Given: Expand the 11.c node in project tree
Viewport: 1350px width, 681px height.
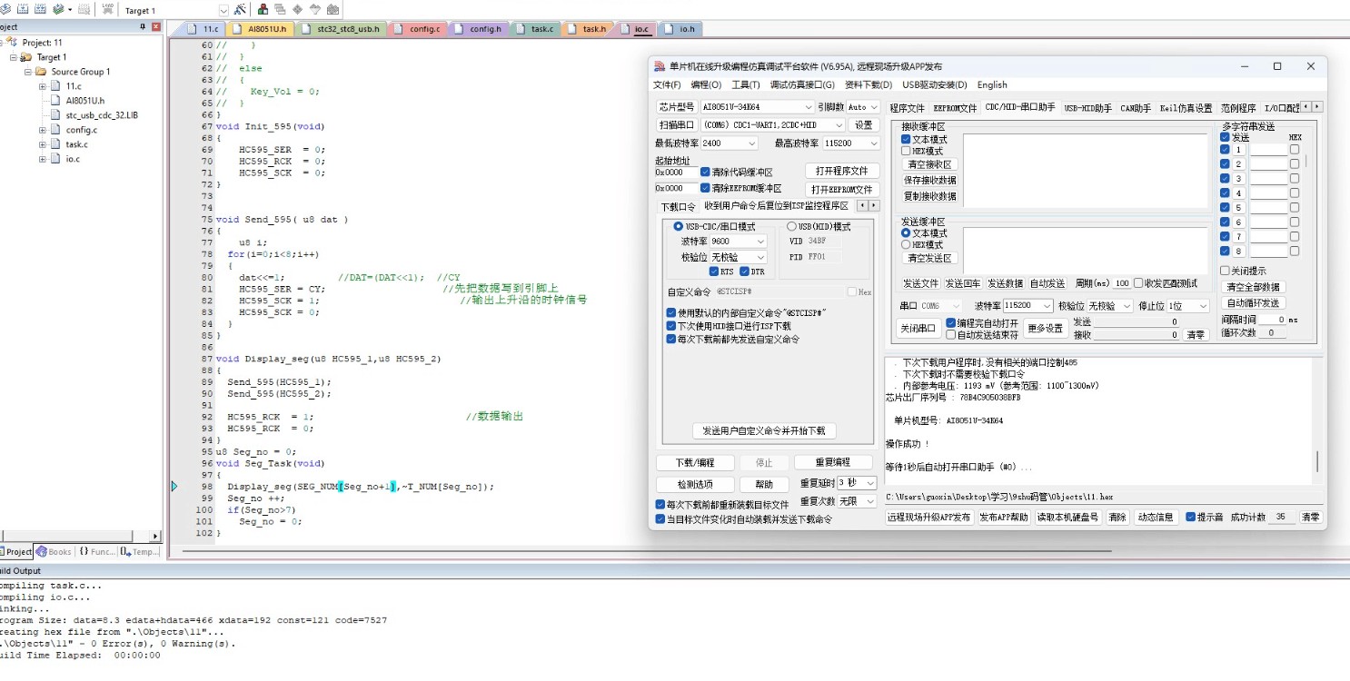Looking at the screenshot, I should click(43, 86).
